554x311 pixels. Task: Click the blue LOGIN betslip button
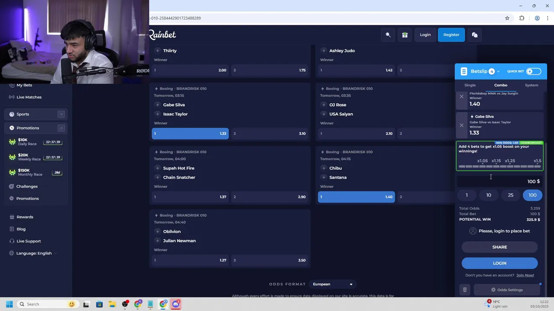(499, 263)
